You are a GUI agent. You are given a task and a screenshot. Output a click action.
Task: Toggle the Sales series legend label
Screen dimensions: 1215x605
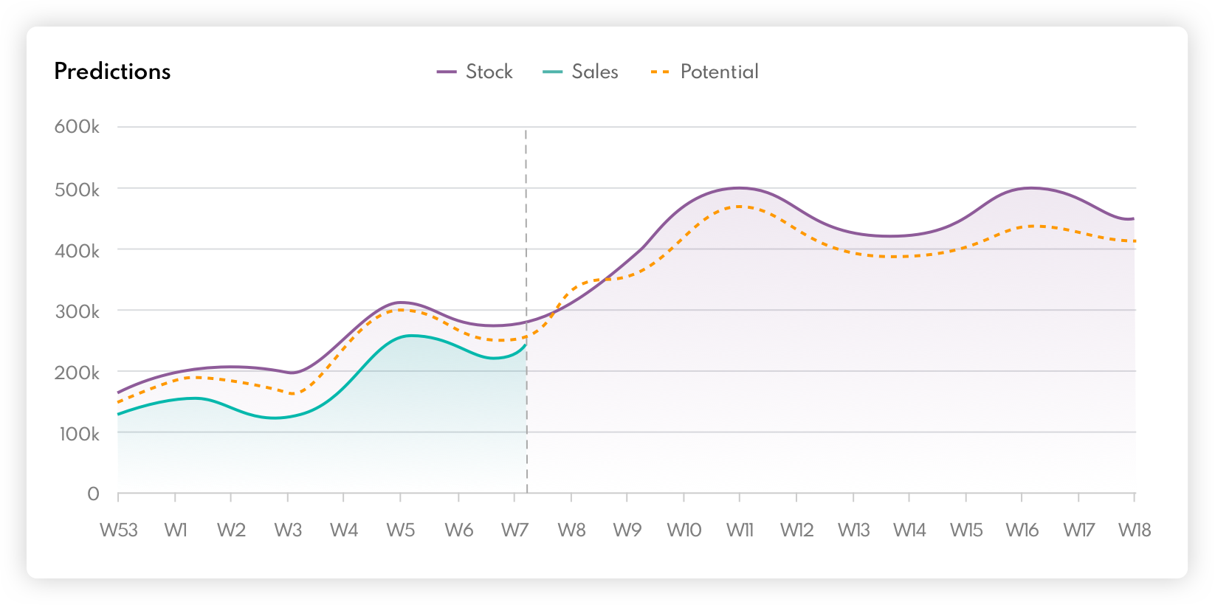(594, 72)
